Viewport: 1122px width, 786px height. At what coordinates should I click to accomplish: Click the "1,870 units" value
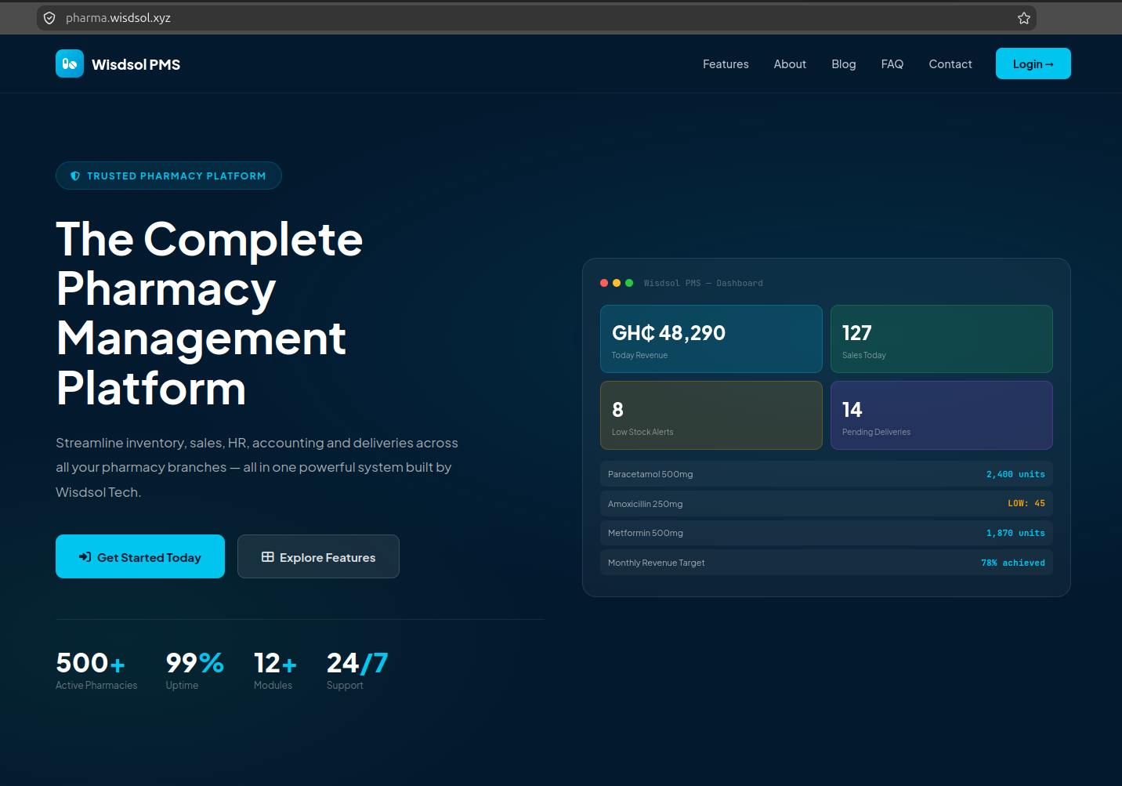tap(1015, 533)
